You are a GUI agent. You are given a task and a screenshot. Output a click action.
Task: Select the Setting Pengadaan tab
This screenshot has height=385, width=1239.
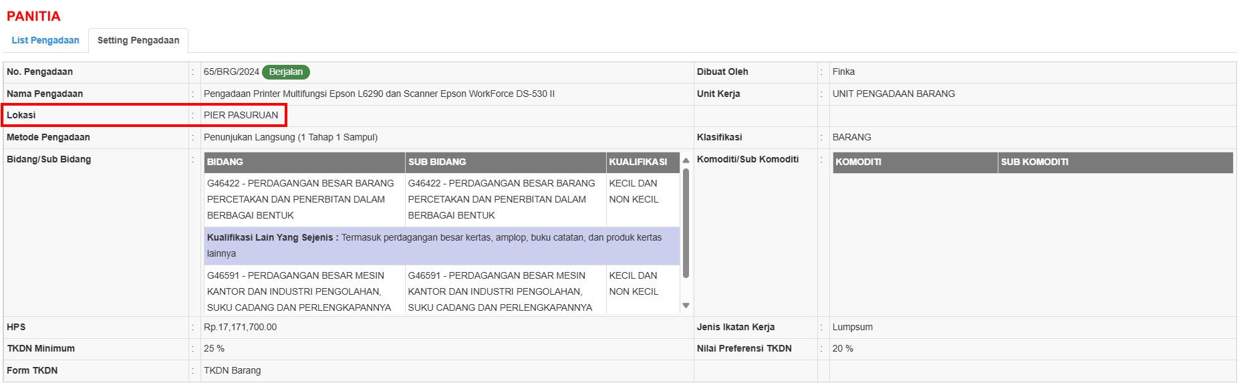(138, 40)
